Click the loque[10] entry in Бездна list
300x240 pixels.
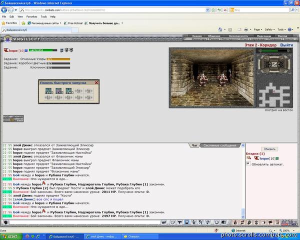pyautogui.click(x=267, y=158)
